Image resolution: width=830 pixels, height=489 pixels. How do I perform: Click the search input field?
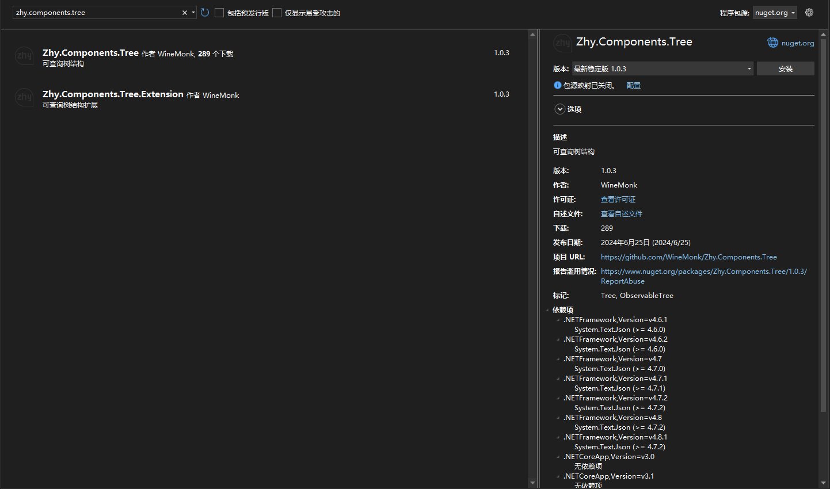[97, 13]
